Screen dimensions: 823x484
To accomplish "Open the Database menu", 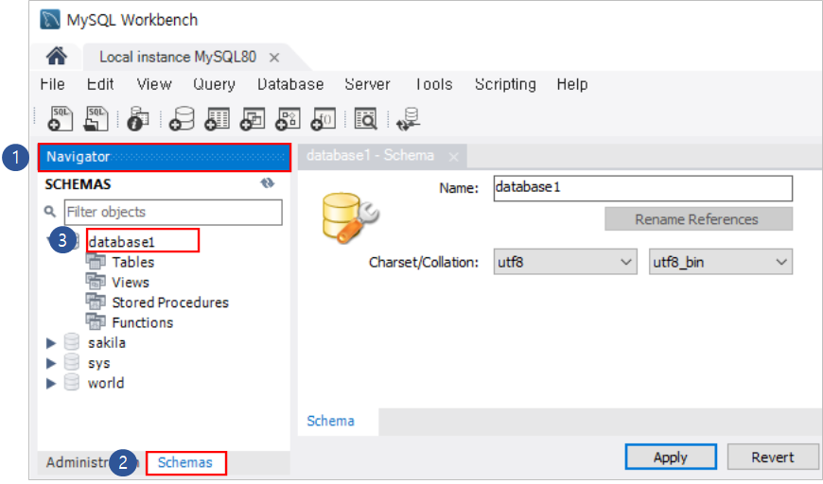I will pos(290,84).
